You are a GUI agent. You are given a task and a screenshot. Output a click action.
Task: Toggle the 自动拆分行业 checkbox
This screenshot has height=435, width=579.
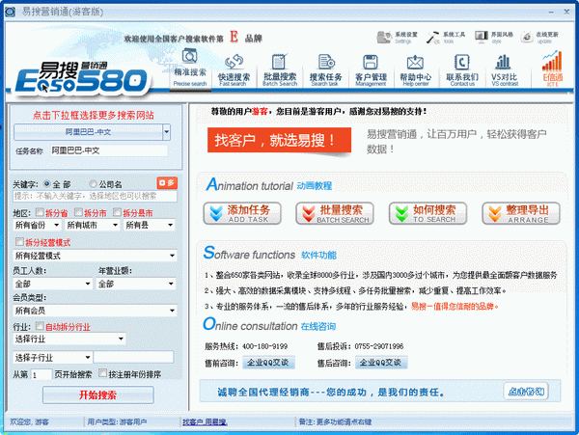[40, 326]
